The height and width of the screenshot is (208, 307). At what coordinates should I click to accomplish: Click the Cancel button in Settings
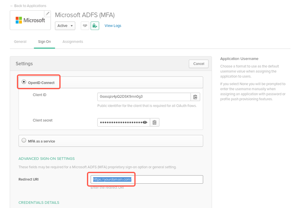click(x=198, y=64)
